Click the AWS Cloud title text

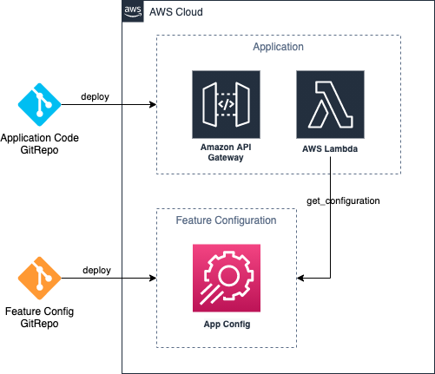point(176,12)
